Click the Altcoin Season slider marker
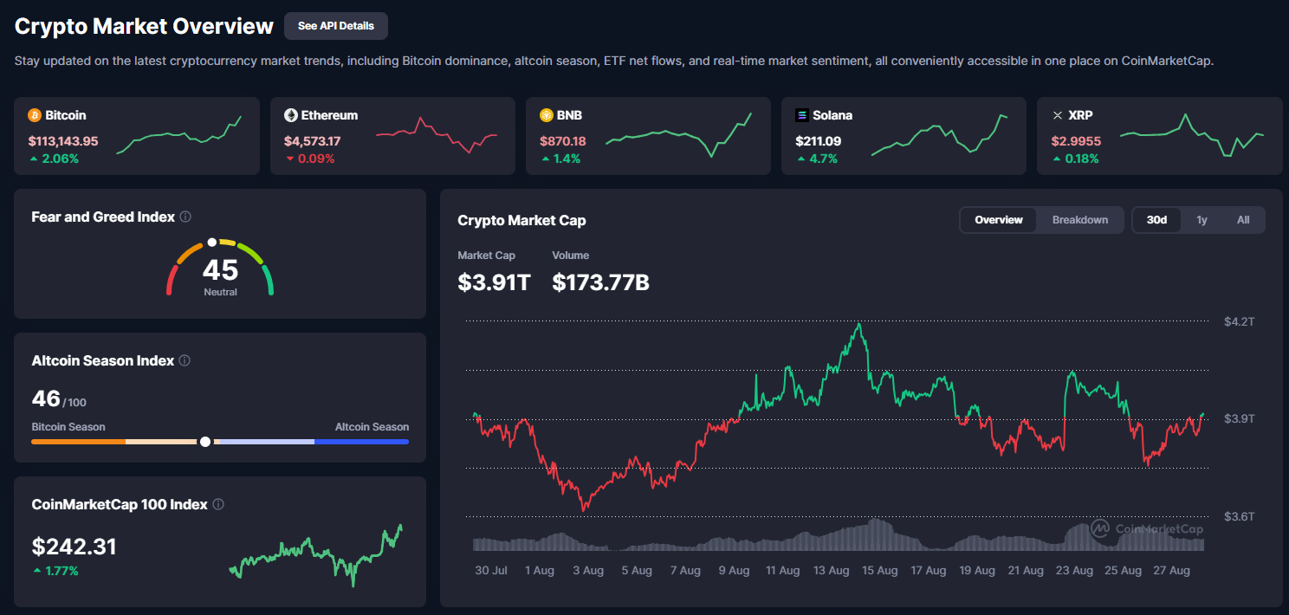This screenshot has height=615, width=1289. click(x=205, y=442)
